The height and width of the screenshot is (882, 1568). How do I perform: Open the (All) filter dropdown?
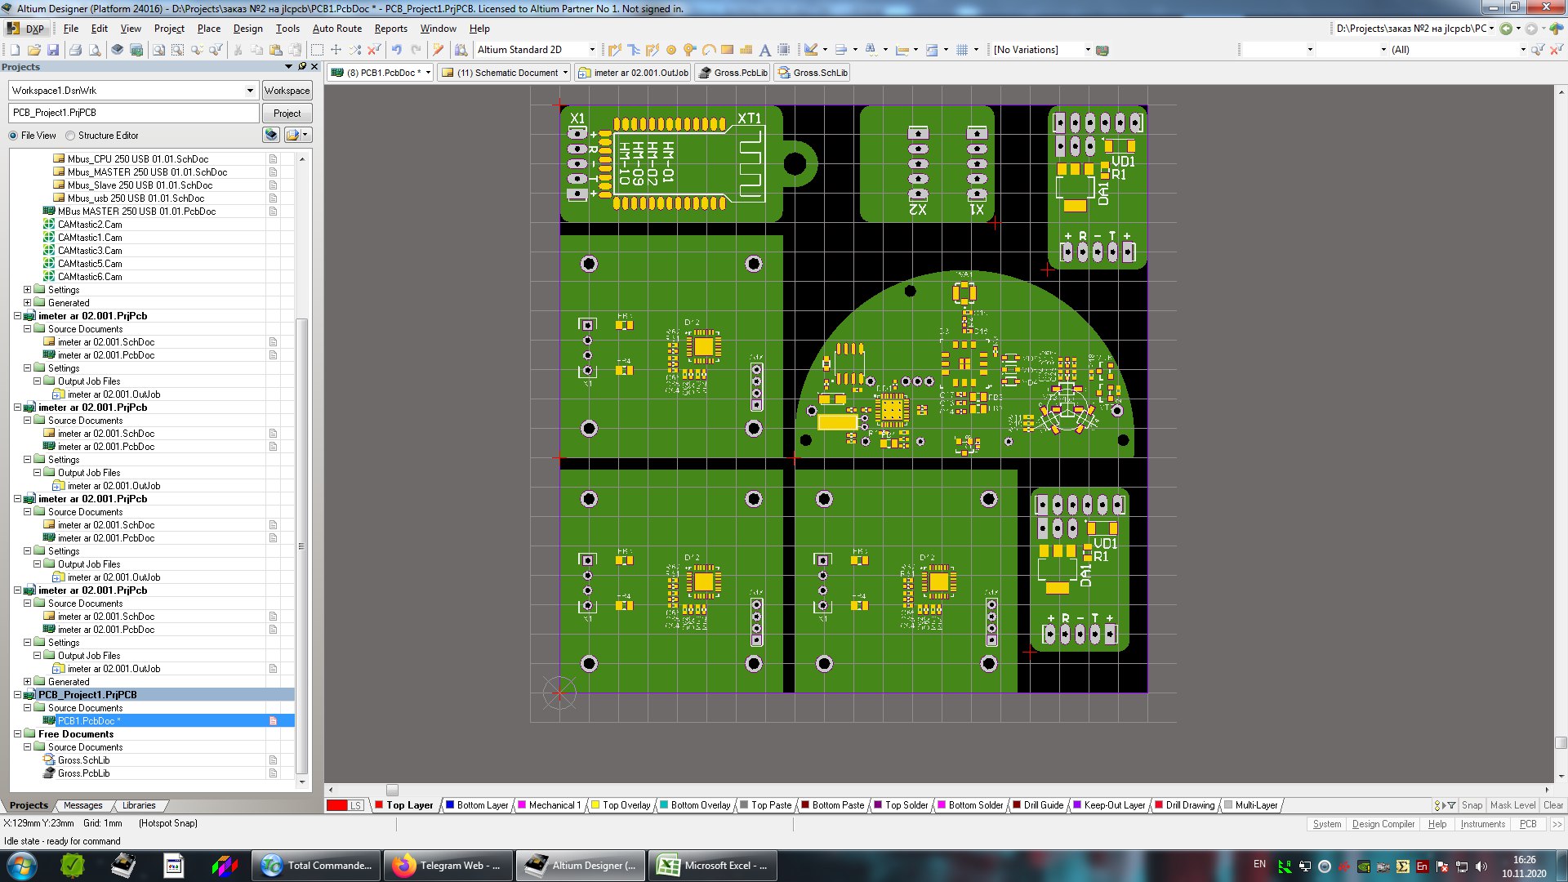tap(1522, 50)
